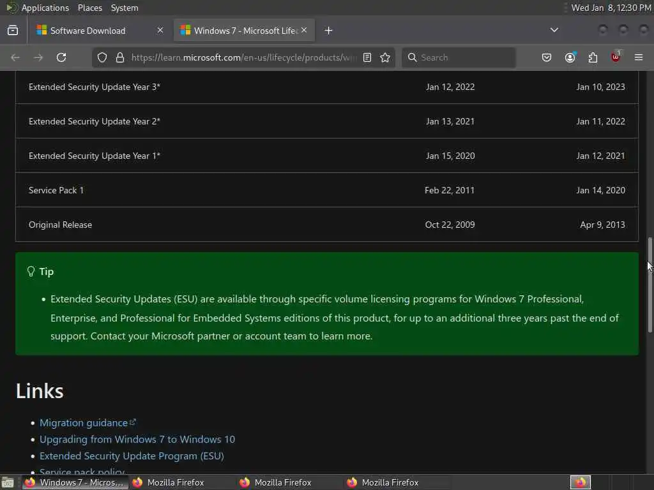Switch to the Software Download tab
The image size is (654, 490).
(x=100, y=31)
